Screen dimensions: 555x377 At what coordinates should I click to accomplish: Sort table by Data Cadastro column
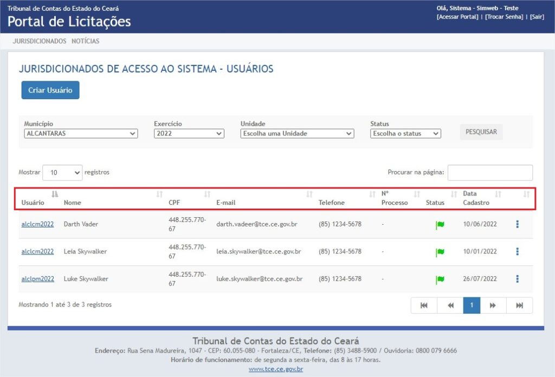click(x=476, y=198)
